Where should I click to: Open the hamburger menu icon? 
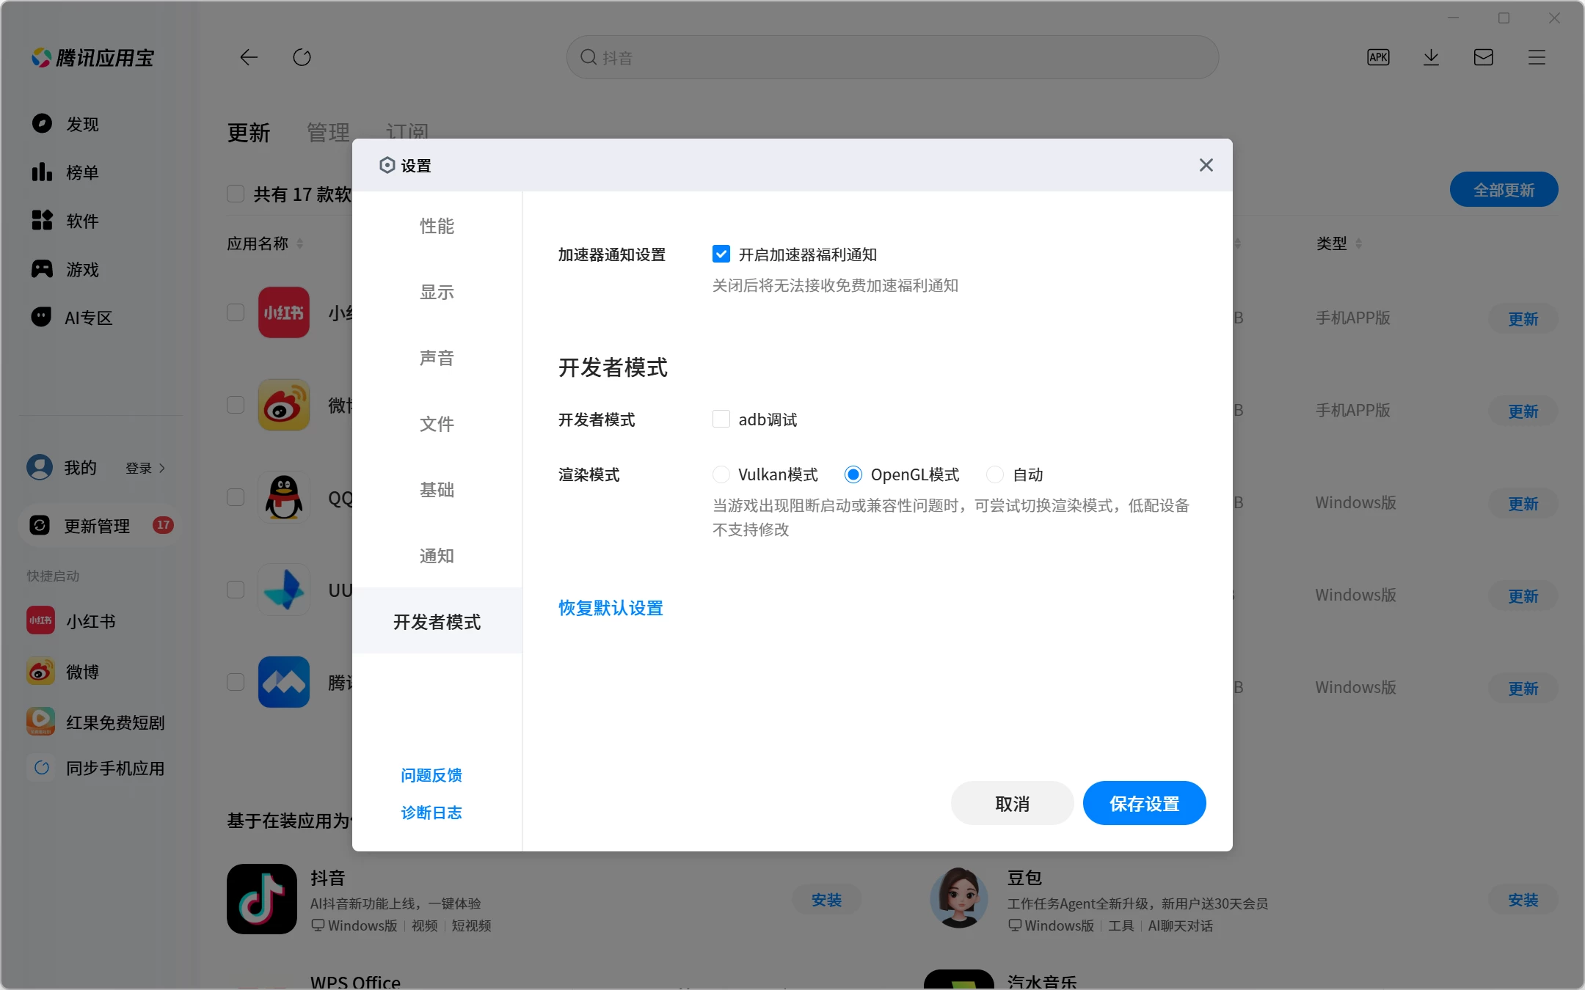pos(1537,57)
